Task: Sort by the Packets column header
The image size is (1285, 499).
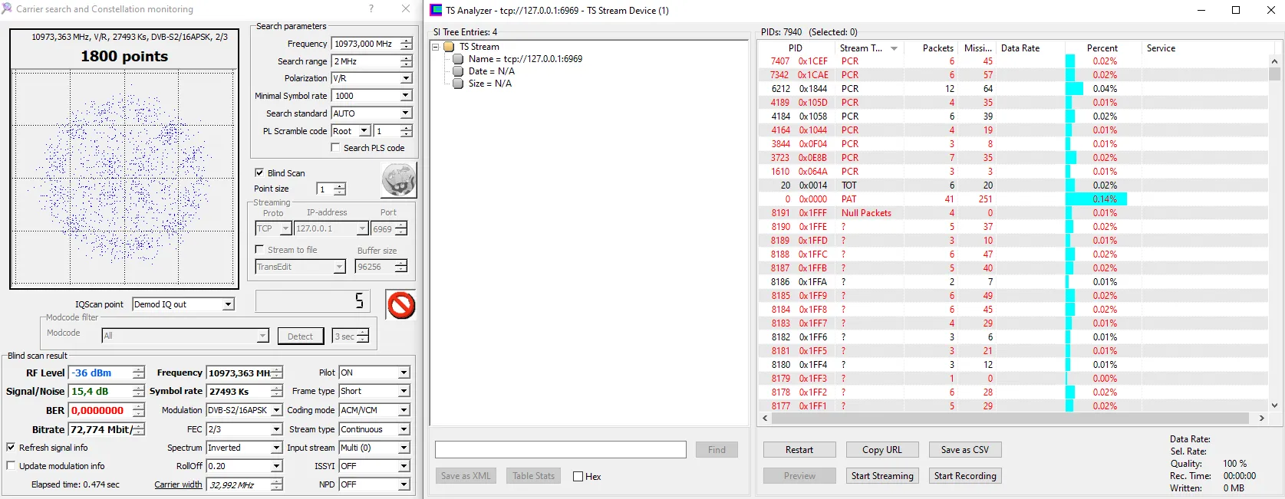Action: click(937, 48)
